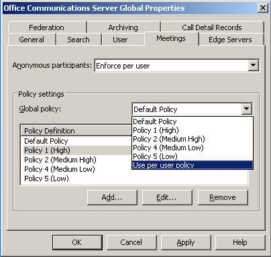Choose Policy 4 (Medium Low) in dropdown list
Image resolution: width=271 pixels, height=257 pixels.
pyautogui.click(x=193, y=148)
